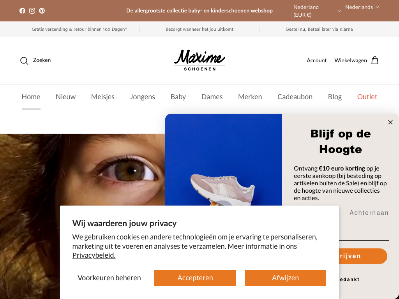
Task: Open the Meisjes menu
Action: click(103, 97)
